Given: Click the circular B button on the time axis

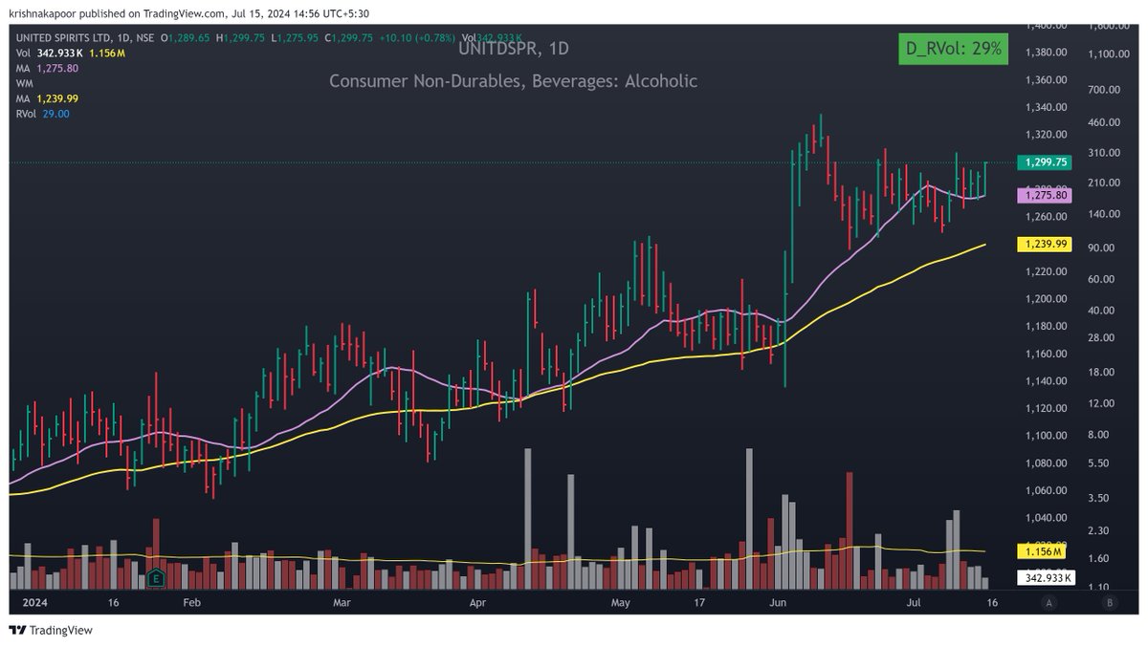Looking at the screenshot, I should (x=1108, y=603).
